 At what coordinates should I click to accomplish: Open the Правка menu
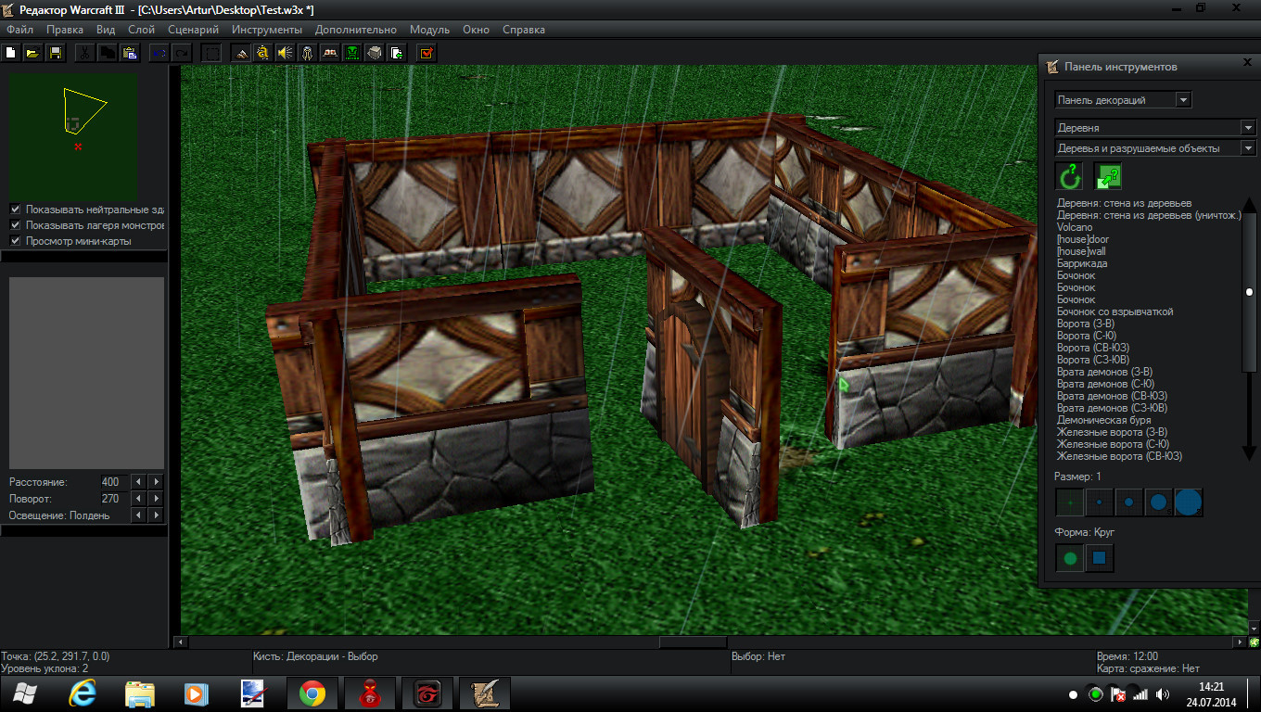coord(65,30)
